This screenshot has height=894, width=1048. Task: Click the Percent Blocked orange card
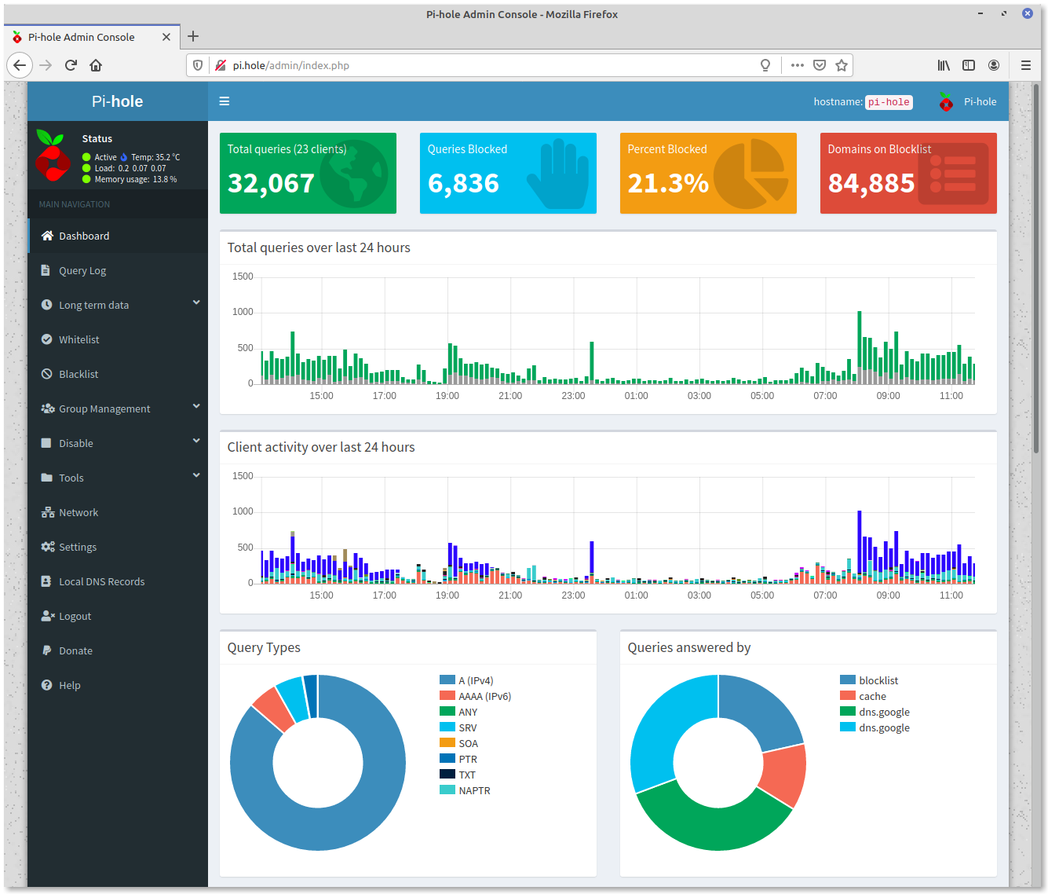click(x=708, y=173)
